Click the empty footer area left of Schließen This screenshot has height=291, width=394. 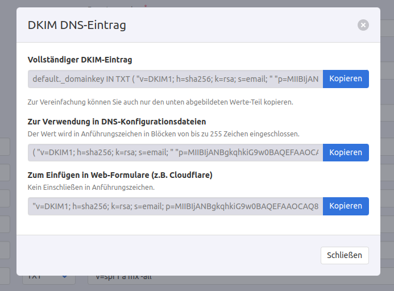171,255
